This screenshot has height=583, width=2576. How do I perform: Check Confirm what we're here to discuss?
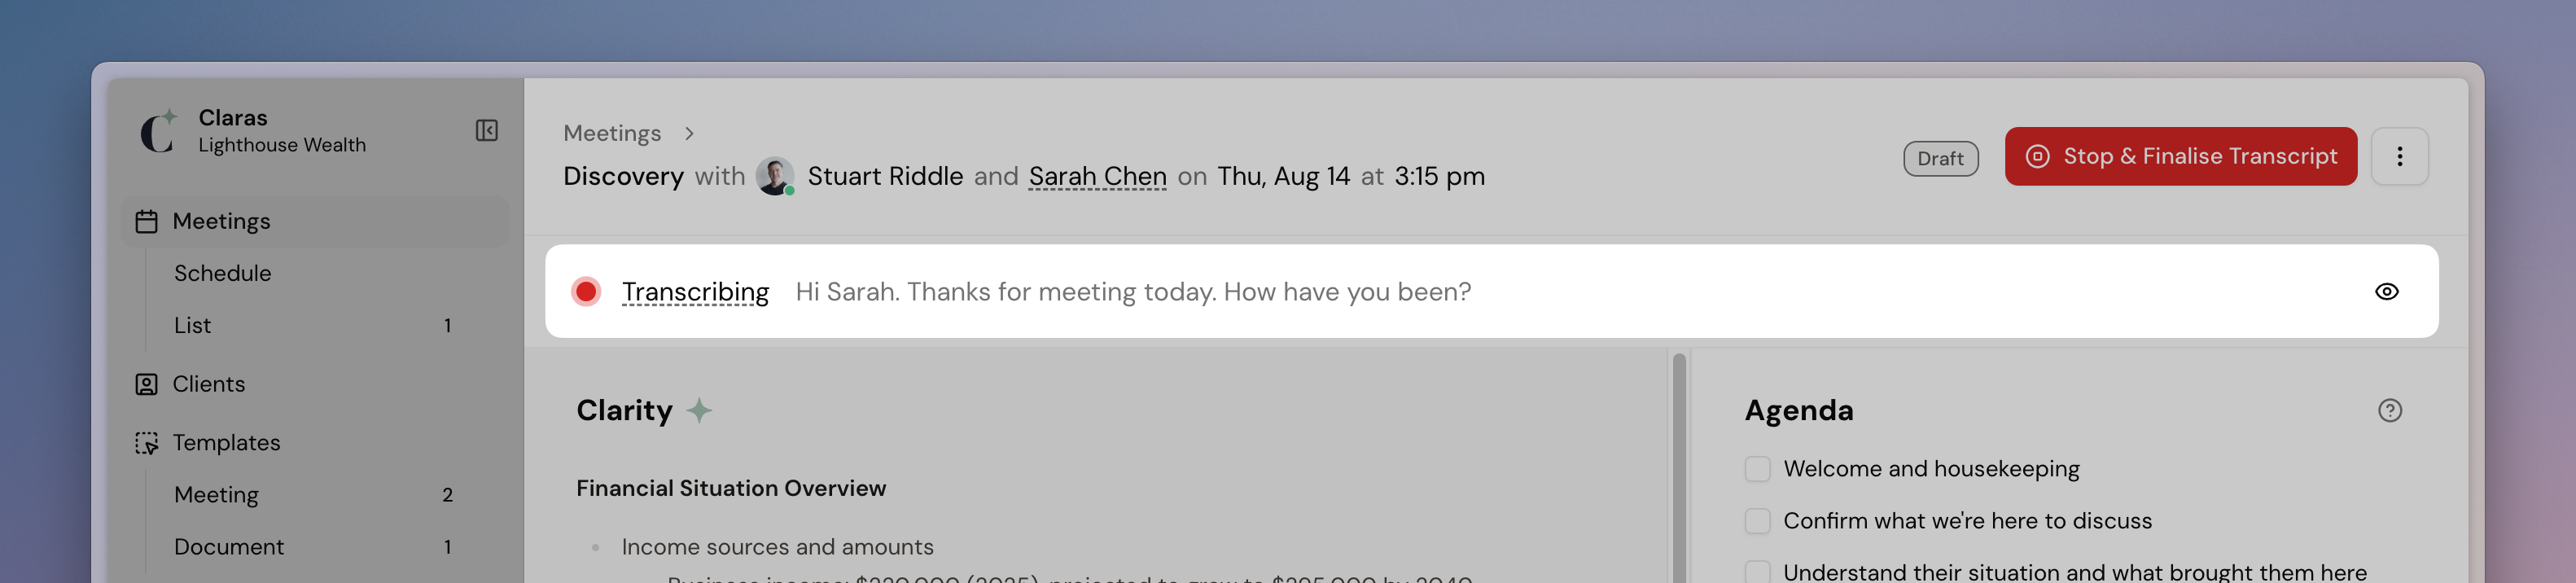click(1757, 521)
